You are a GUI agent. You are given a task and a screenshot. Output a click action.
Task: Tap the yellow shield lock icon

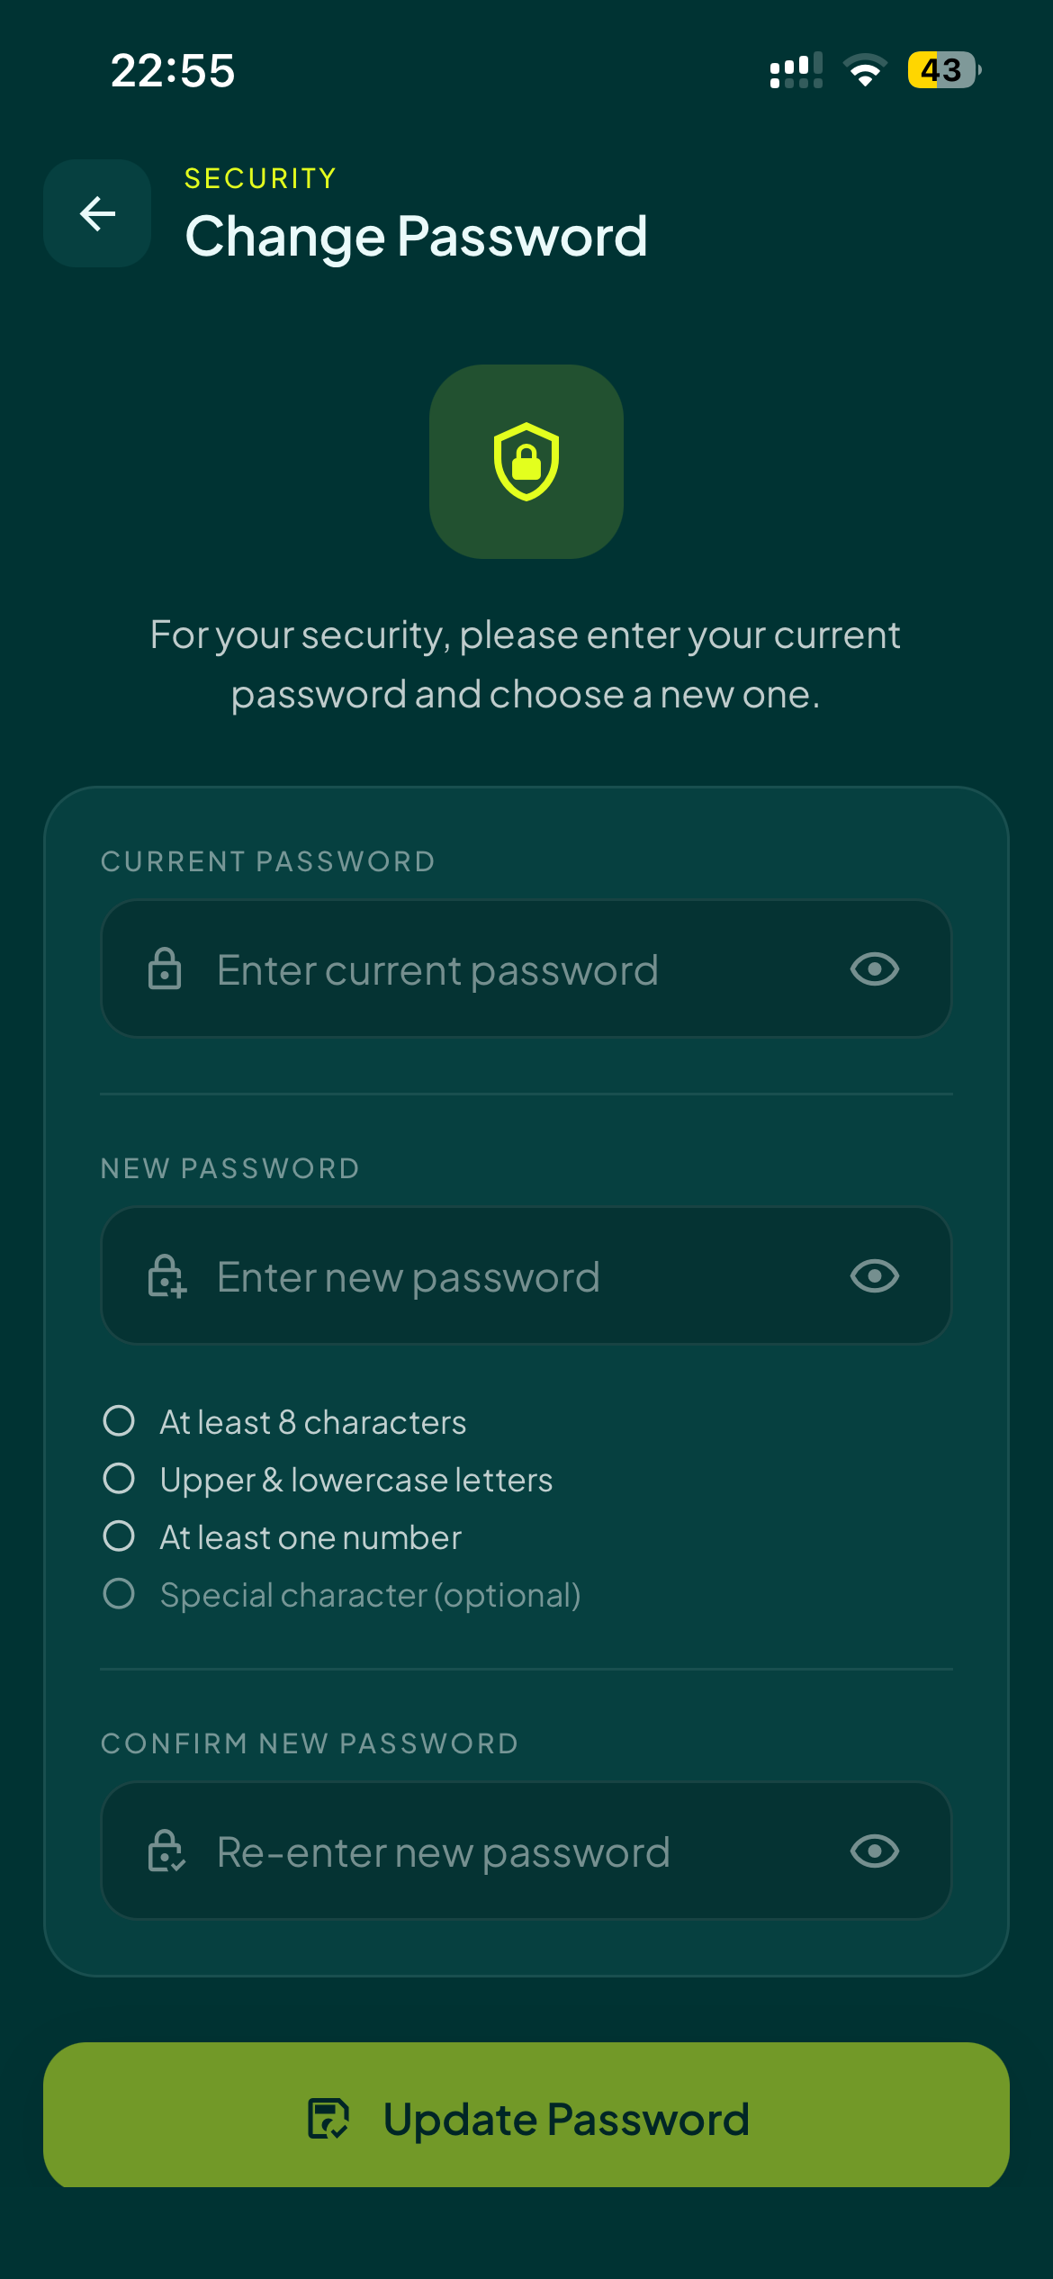(526, 461)
